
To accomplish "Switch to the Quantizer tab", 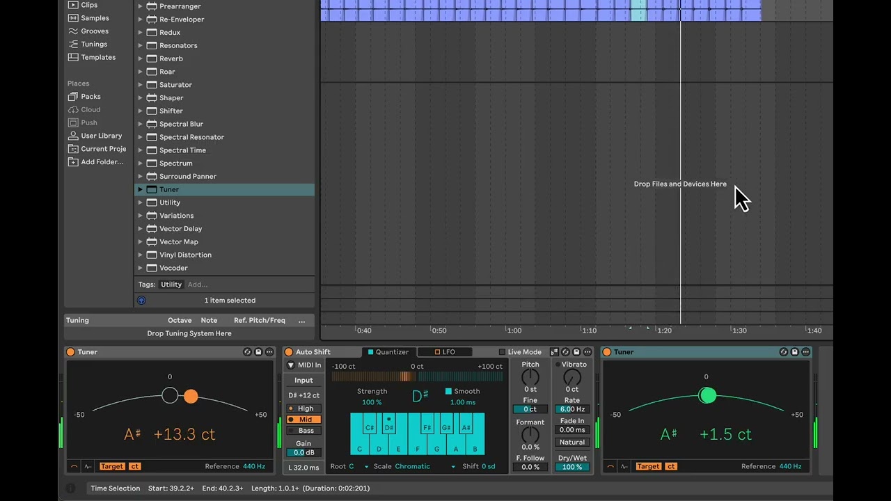I will pos(388,352).
